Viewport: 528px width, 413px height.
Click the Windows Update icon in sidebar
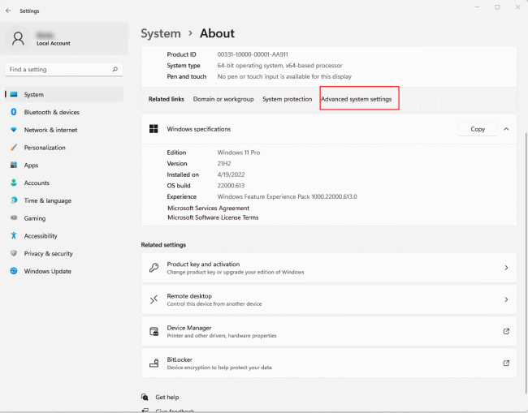coord(14,271)
